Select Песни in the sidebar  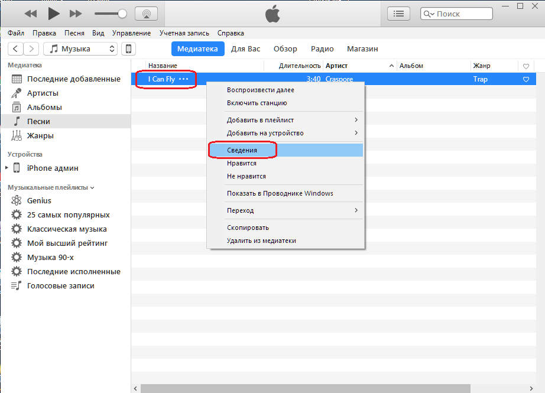pyautogui.click(x=66, y=121)
